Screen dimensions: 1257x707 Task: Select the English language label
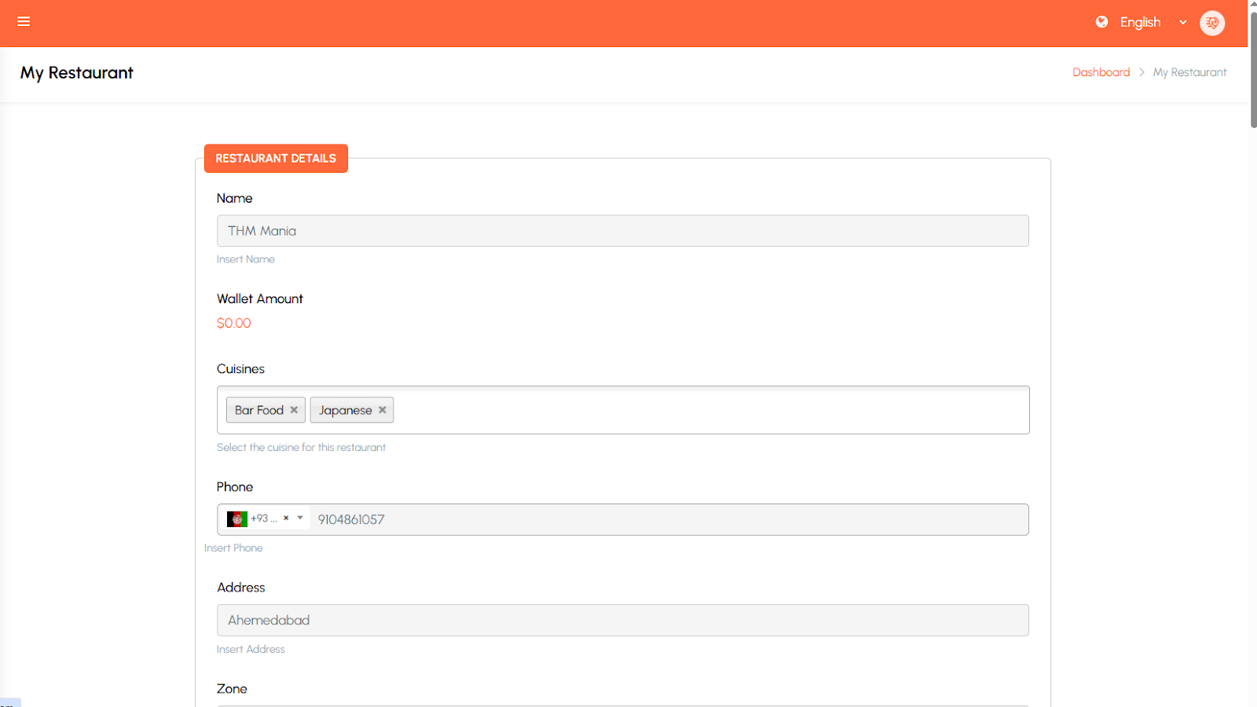coord(1140,23)
